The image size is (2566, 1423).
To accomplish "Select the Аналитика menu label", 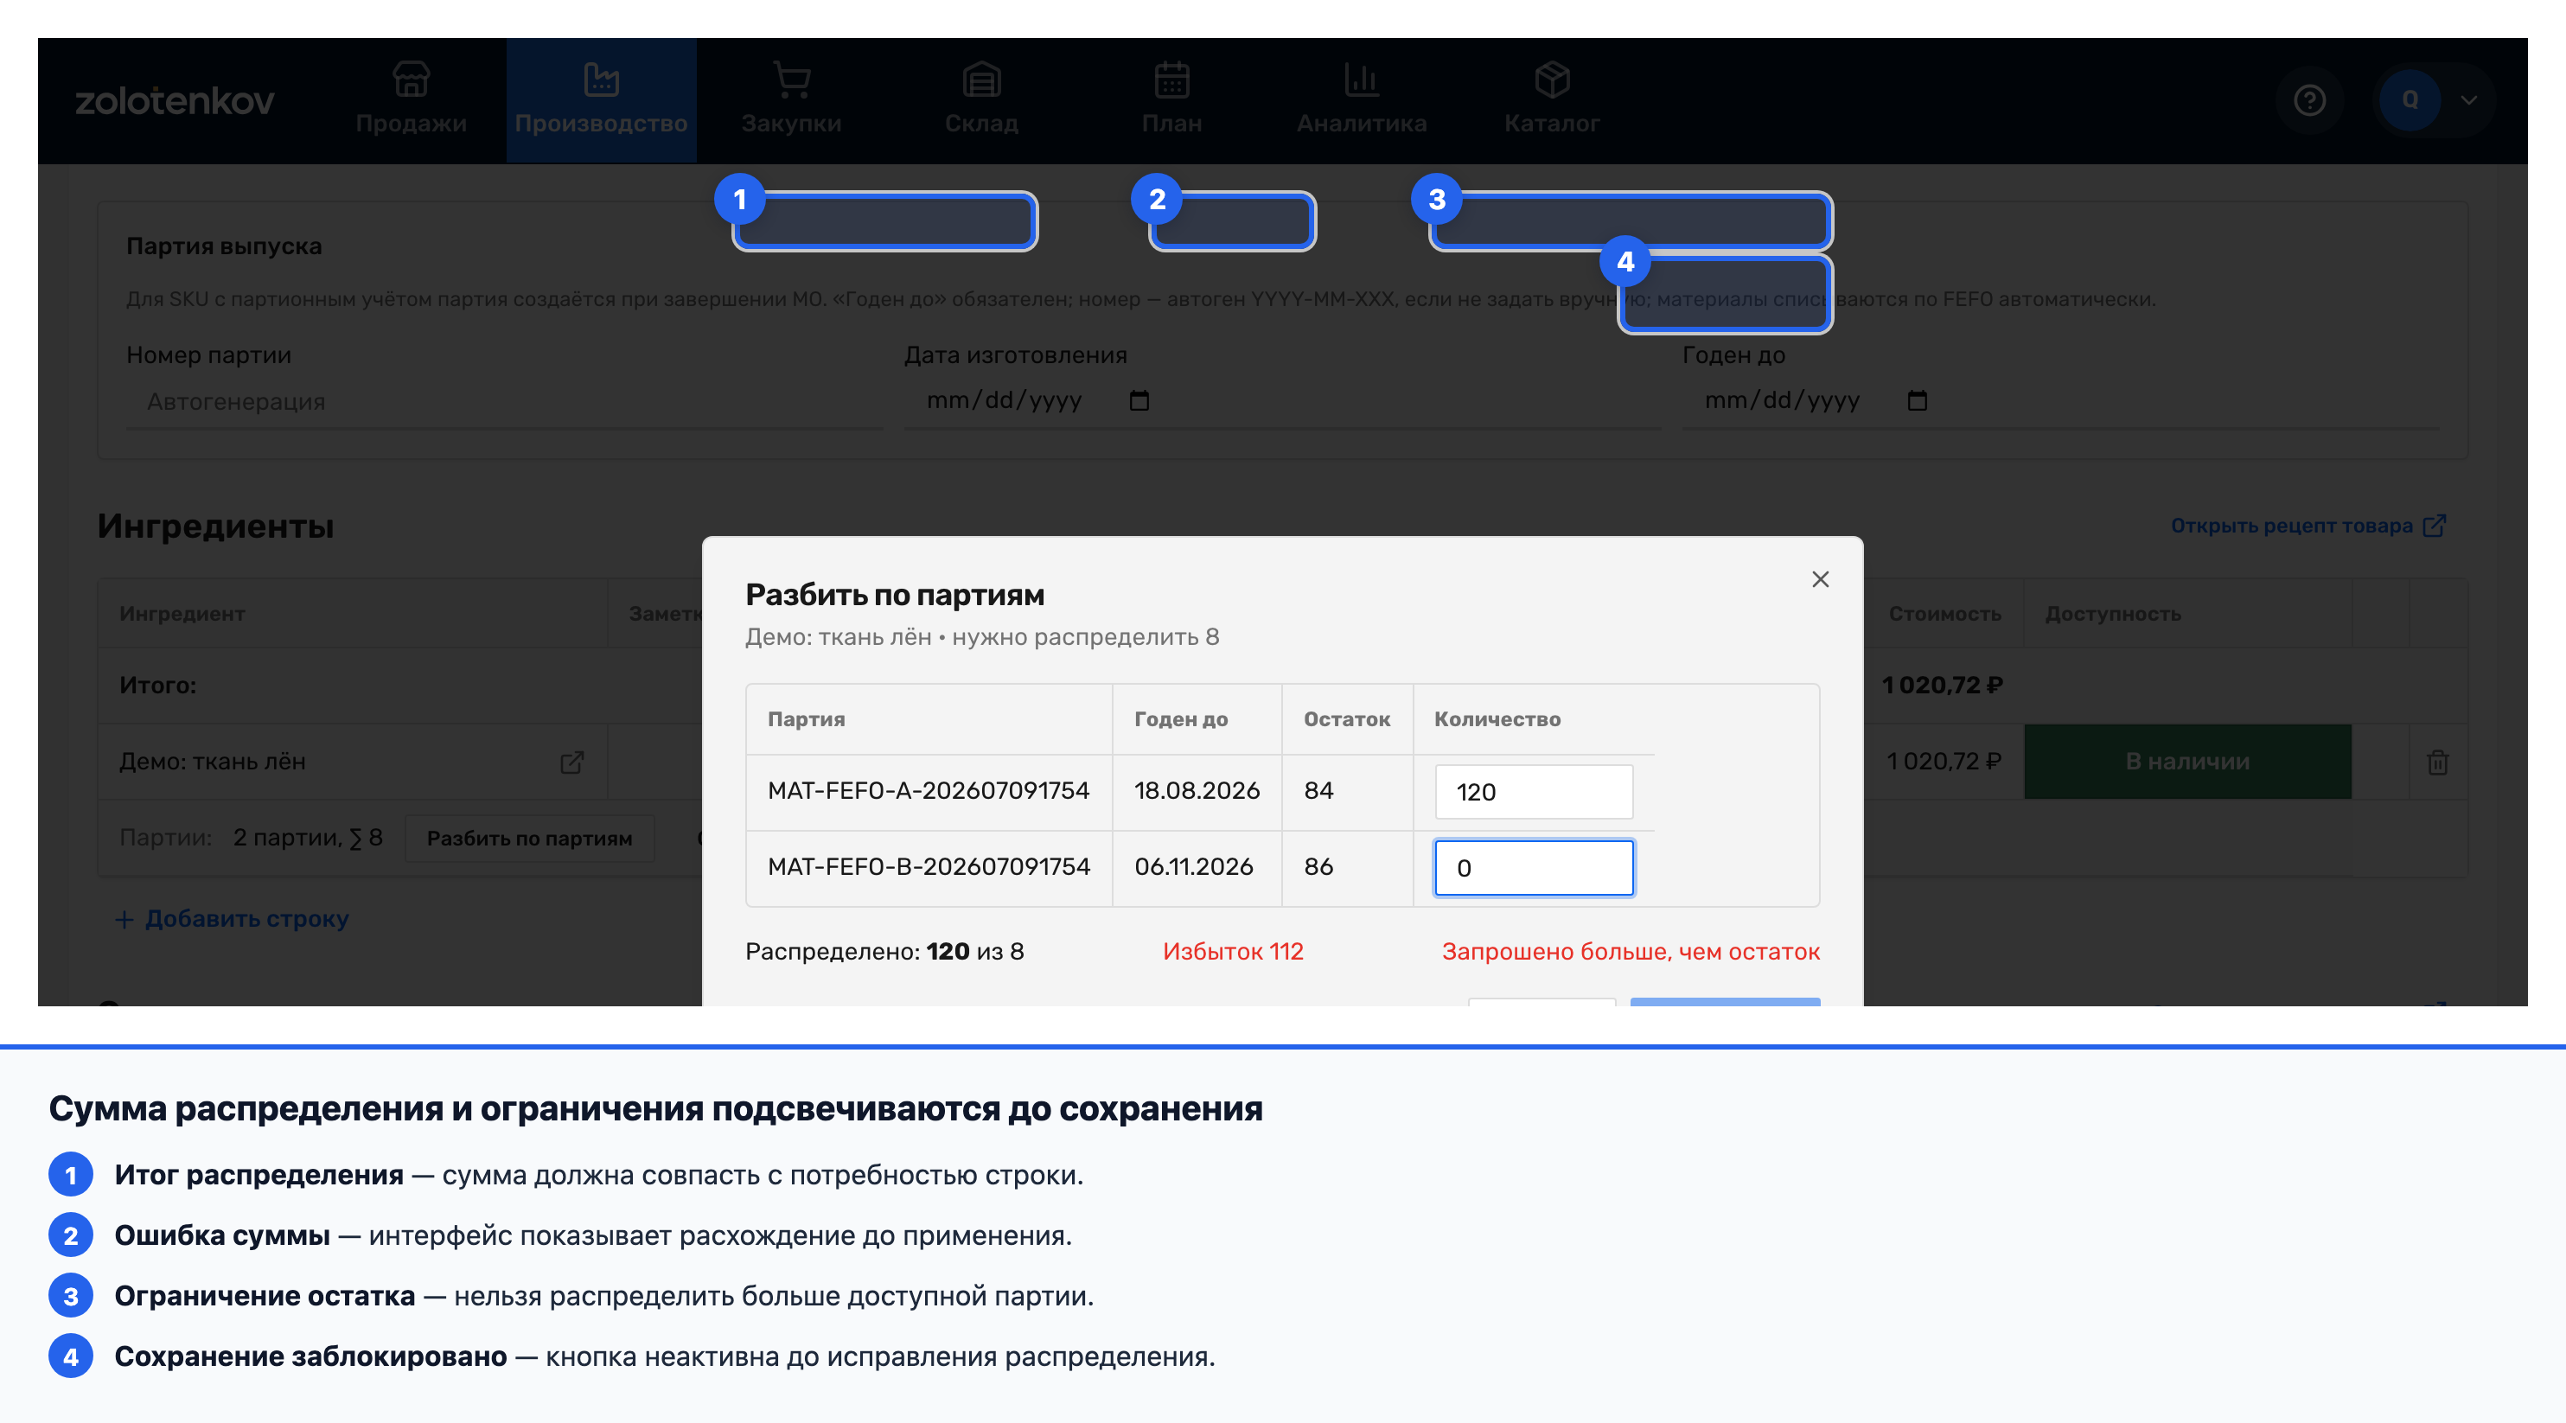I will coord(1362,124).
